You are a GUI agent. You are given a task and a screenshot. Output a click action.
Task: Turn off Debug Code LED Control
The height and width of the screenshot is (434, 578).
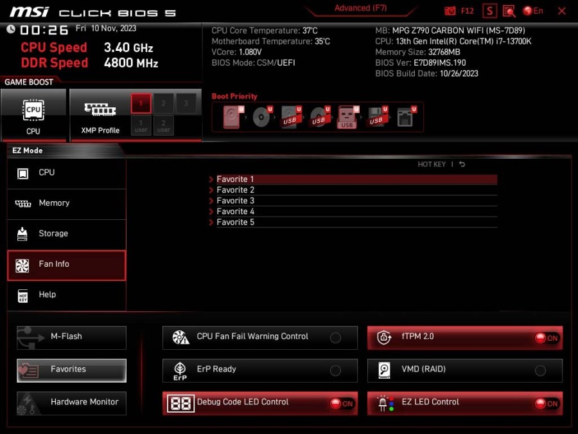click(342, 404)
